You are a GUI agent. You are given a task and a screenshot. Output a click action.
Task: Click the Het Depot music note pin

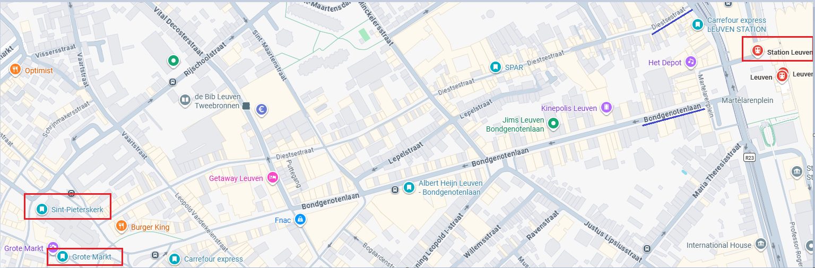690,62
